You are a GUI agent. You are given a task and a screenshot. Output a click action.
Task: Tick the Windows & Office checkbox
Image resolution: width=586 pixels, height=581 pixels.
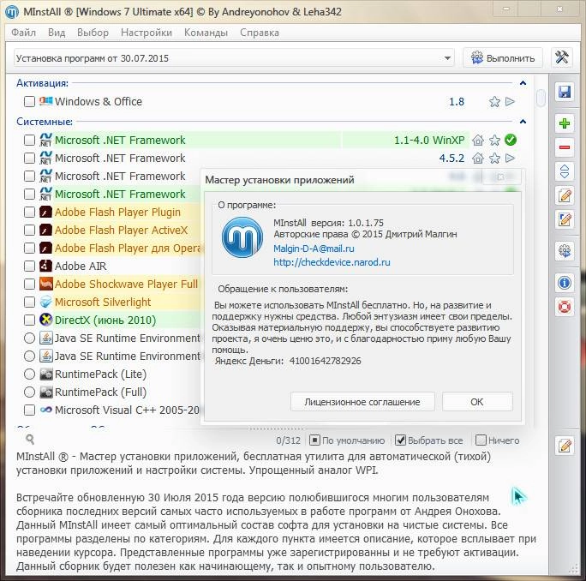pyautogui.click(x=29, y=102)
